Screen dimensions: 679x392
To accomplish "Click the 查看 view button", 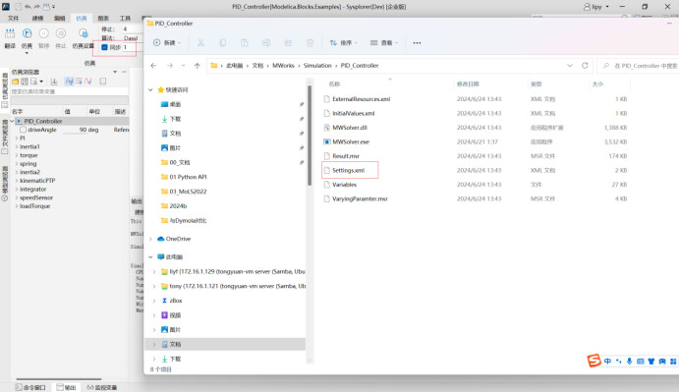I will pos(384,43).
